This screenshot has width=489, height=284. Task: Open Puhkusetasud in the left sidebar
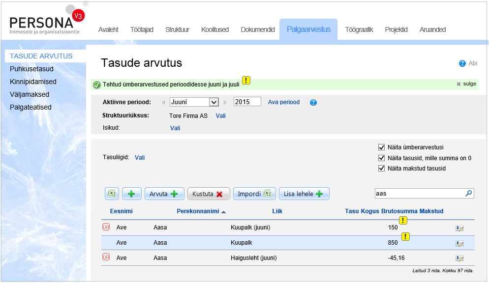tap(31, 69)
